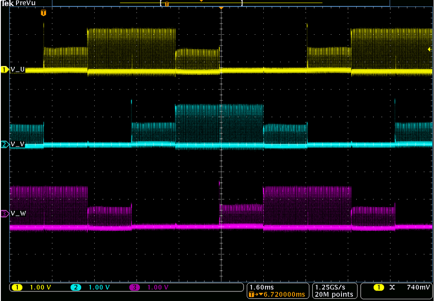Screen dimensions: 434x301
Task: Click the trigger level arrow at right edge
Action: click(430, 50)
